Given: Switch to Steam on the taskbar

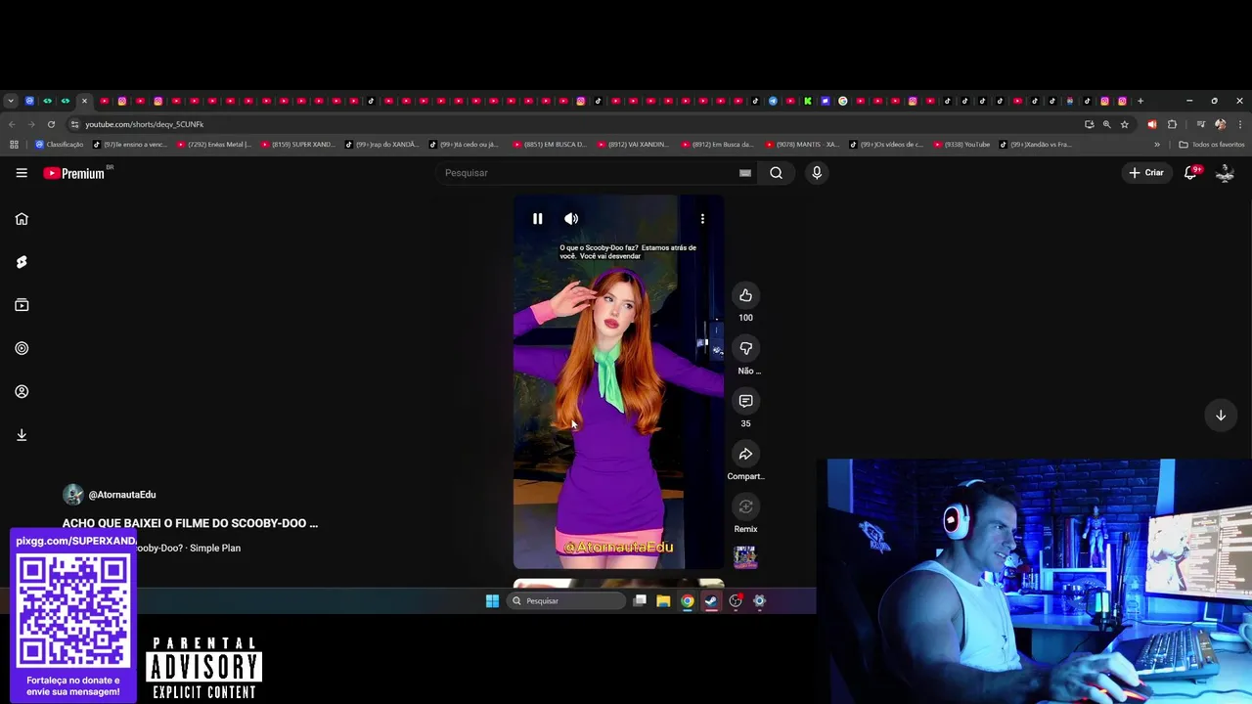Looking at the screenshot, I should 711,601.
